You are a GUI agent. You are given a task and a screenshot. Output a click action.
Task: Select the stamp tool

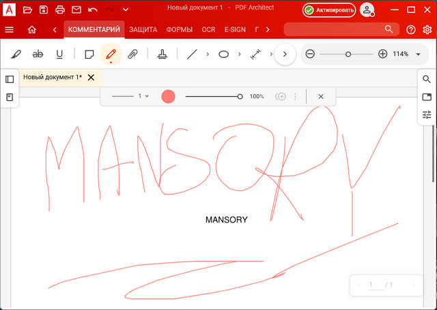pyautogui.click(x=163, y=54)
